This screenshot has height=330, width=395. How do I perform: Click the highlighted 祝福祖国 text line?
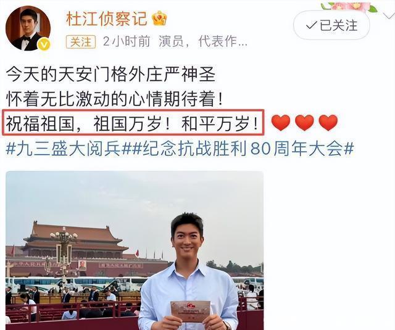[x=133, y=123]
